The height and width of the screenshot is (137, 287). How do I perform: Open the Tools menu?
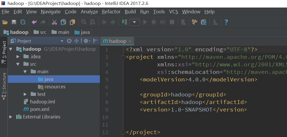coord(159,12)
